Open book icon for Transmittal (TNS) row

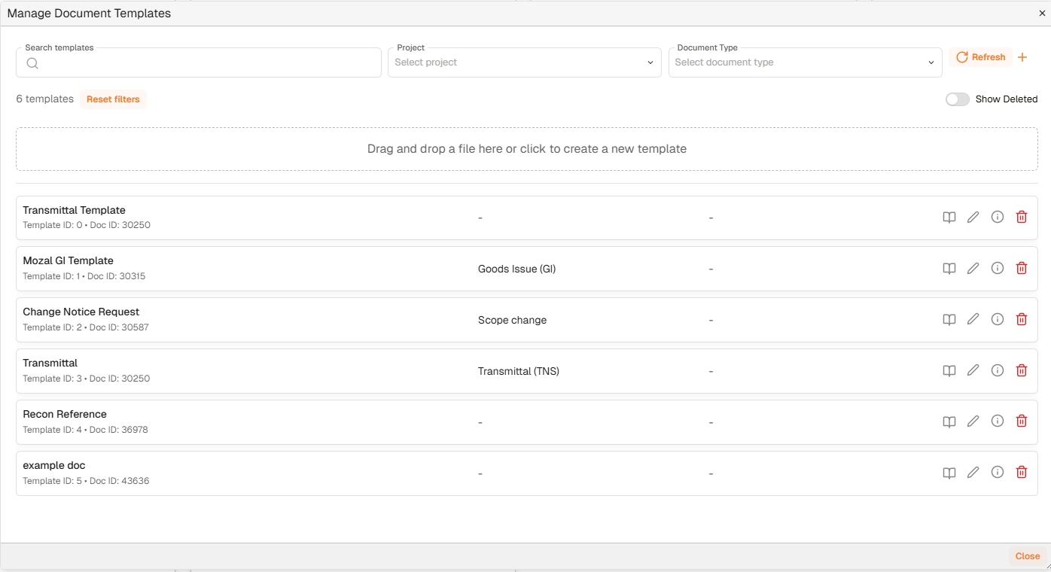click(949, 371)
